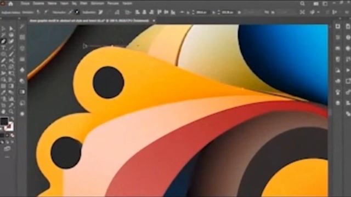Screen dimensions: 351x197
Task: Select the Hand tool
Action: (x=3, y=112)
